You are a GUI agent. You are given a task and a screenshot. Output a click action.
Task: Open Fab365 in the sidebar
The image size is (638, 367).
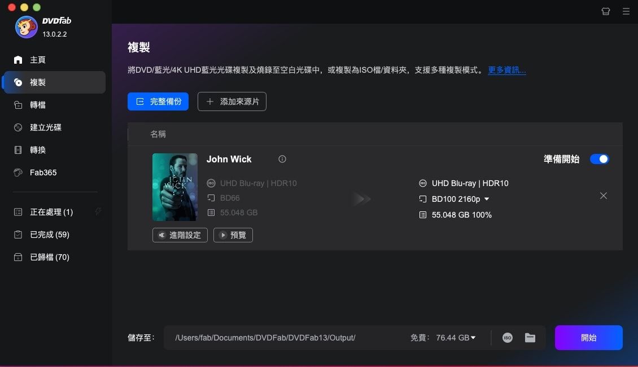(x=54, y=173)
